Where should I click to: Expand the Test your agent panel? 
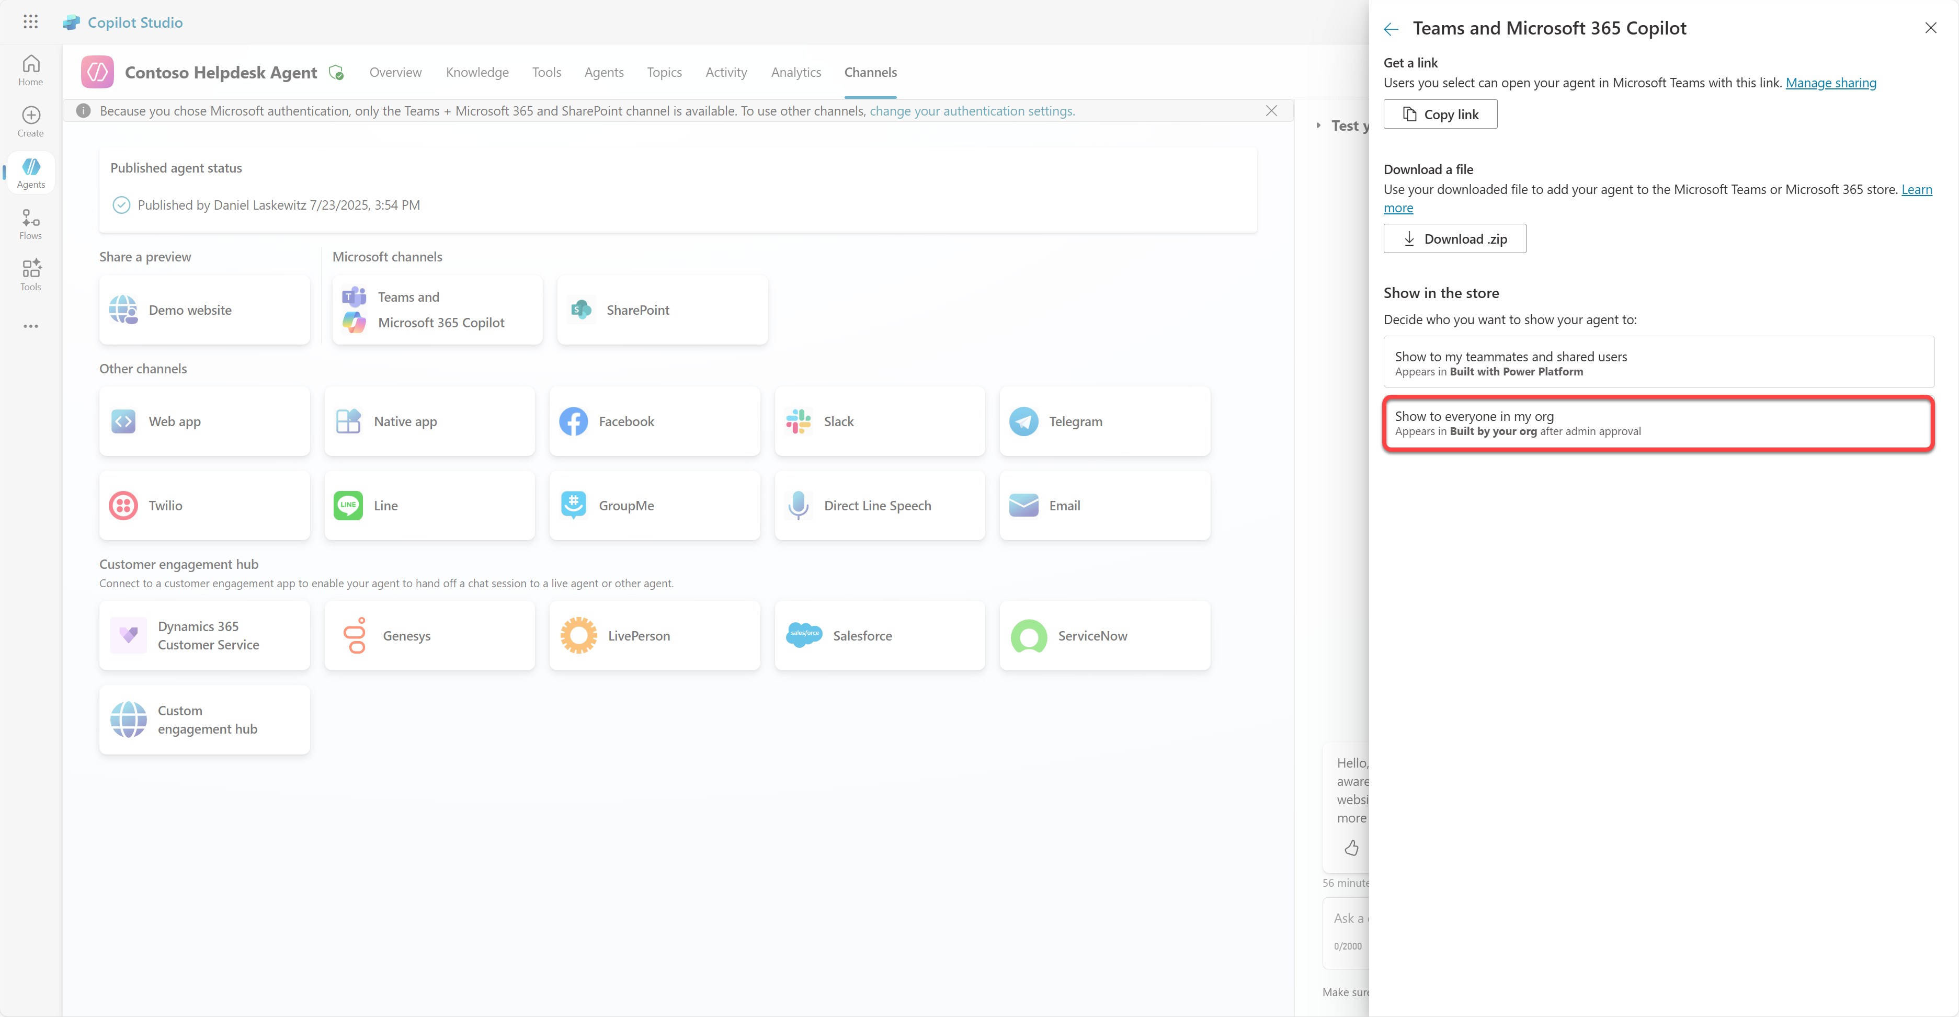(1319, 125)
